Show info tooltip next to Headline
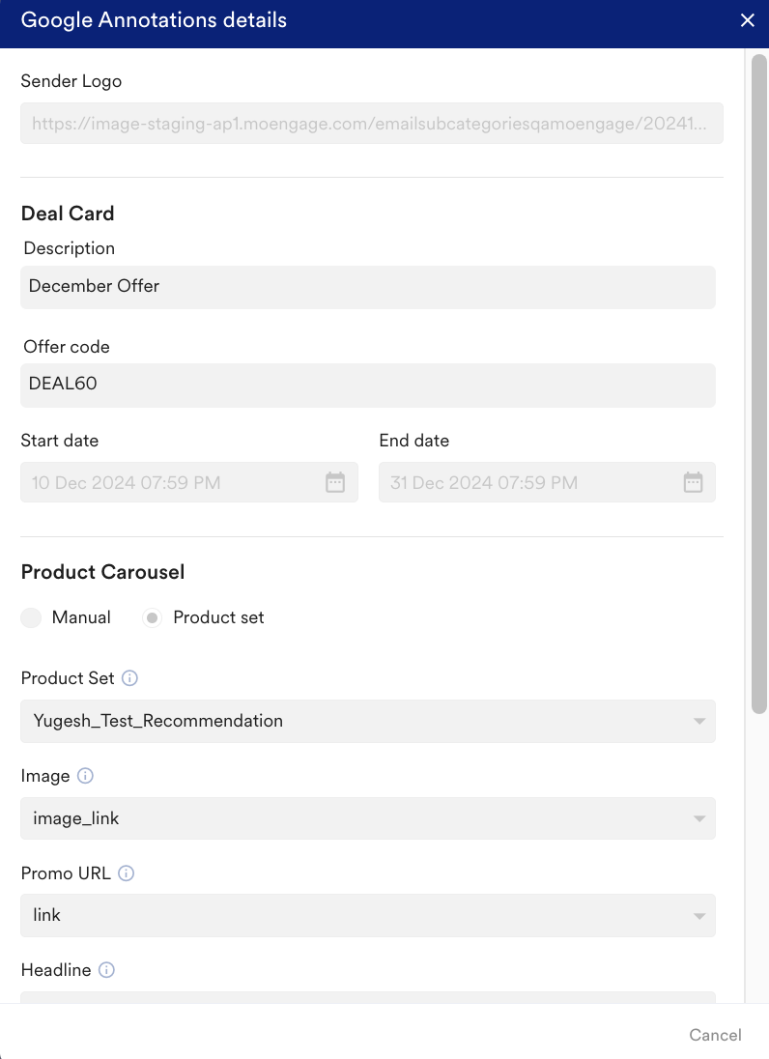The image size is (769, 1059). [107, 970]
